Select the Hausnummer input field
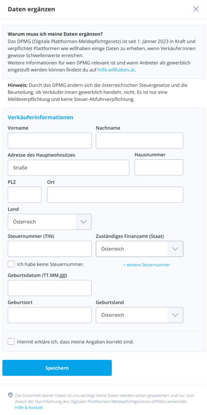 [159, 167]
